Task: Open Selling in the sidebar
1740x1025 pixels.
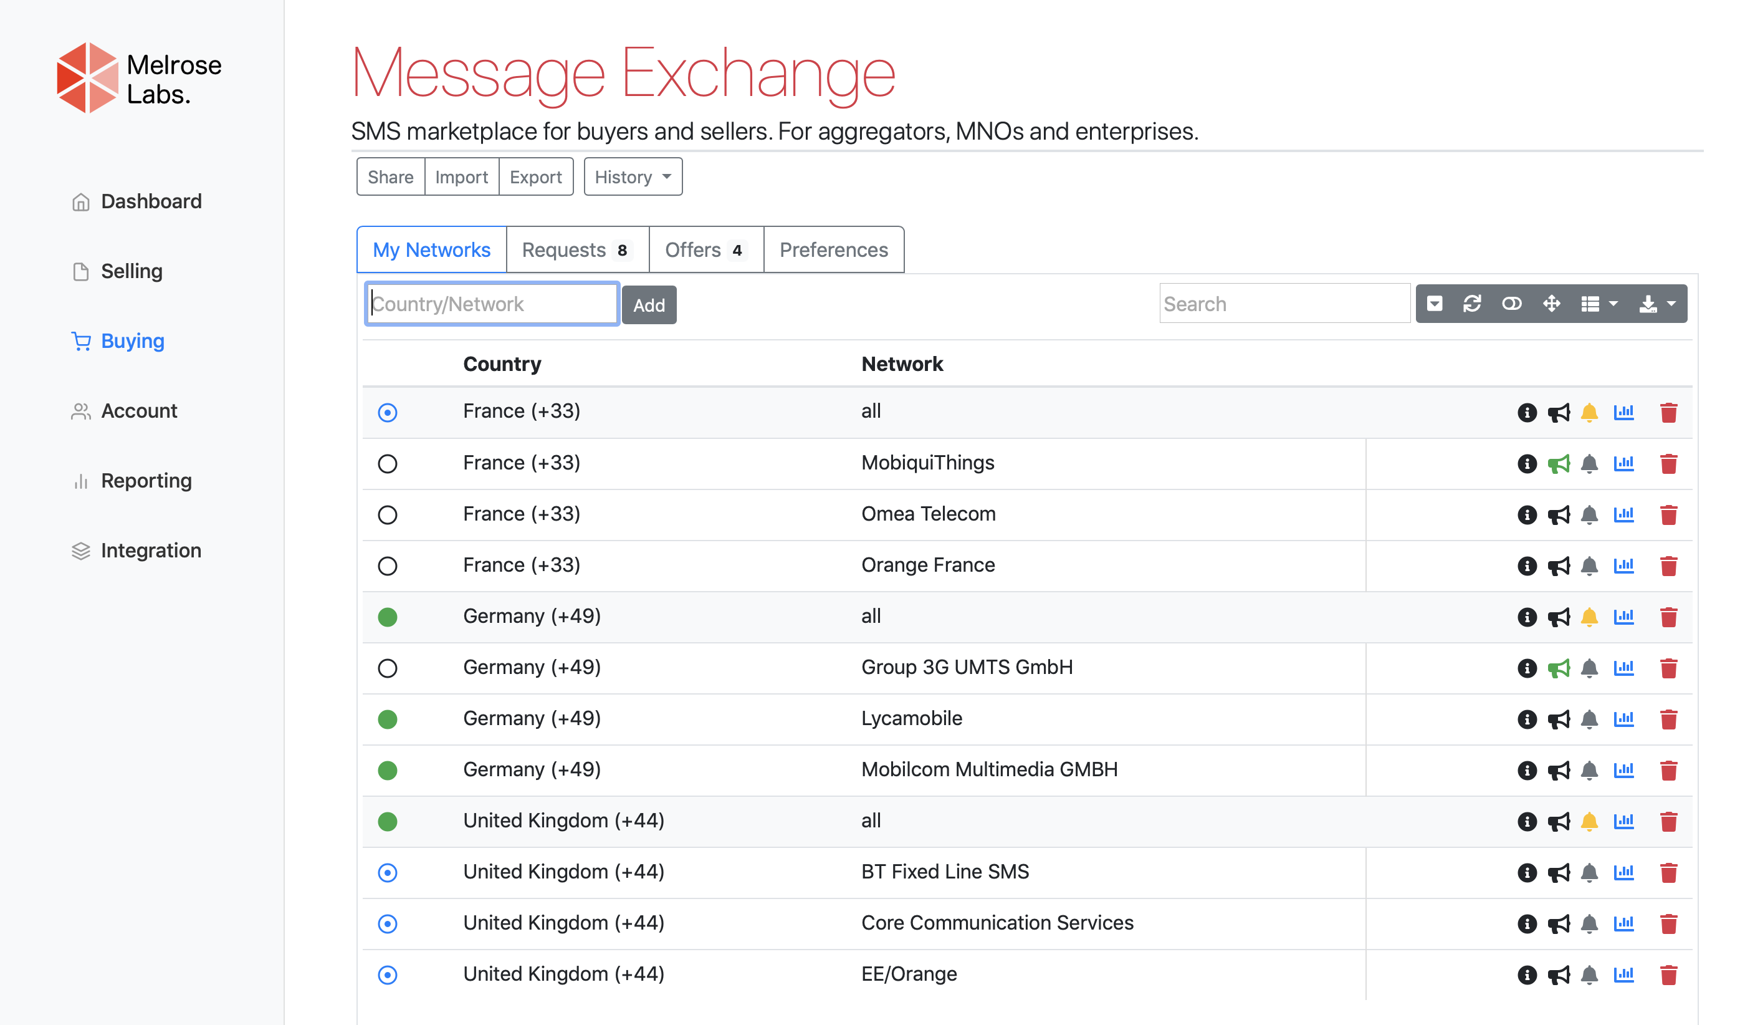Action: [117, 271]
